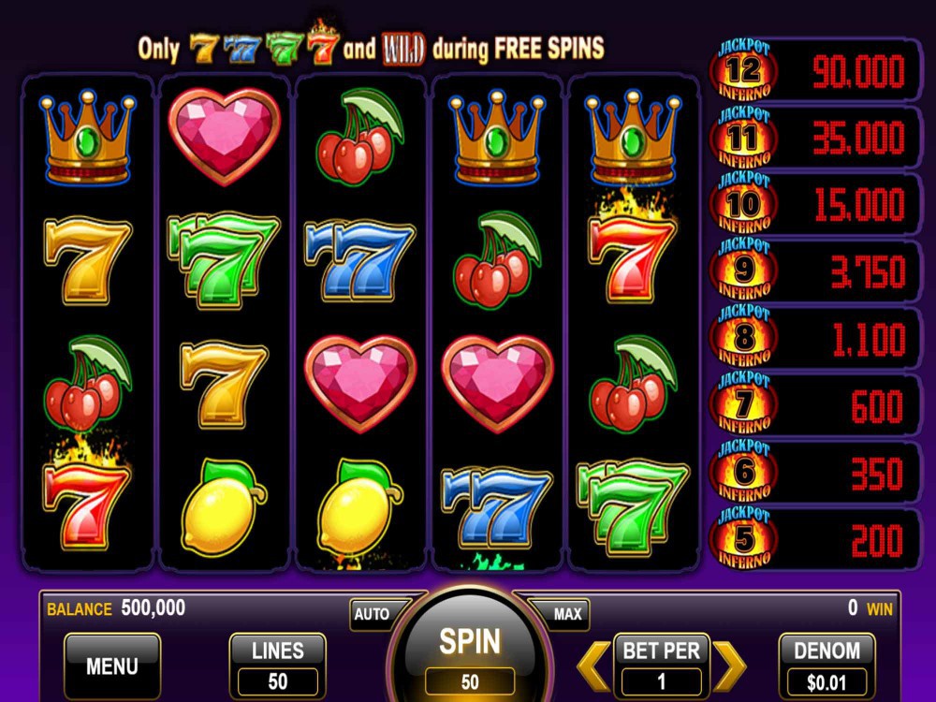Click the crown symbol on reel one
This screenshot has height=702, width=936.
(x=87, y=138)
